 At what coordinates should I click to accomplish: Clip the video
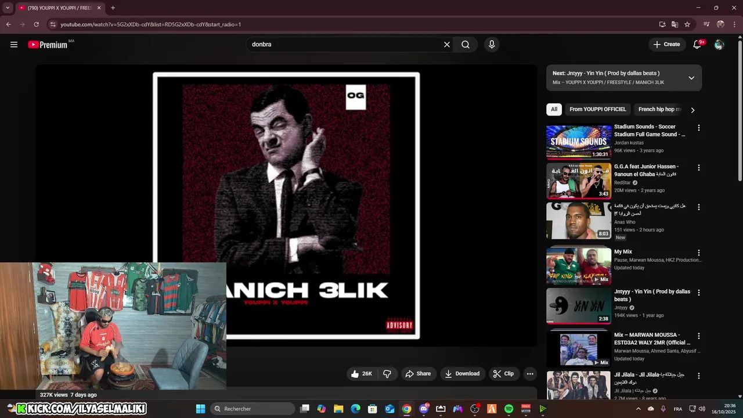click(504, 374)
